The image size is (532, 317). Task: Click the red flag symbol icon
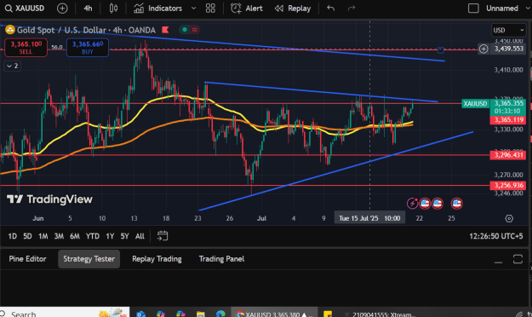166,30
